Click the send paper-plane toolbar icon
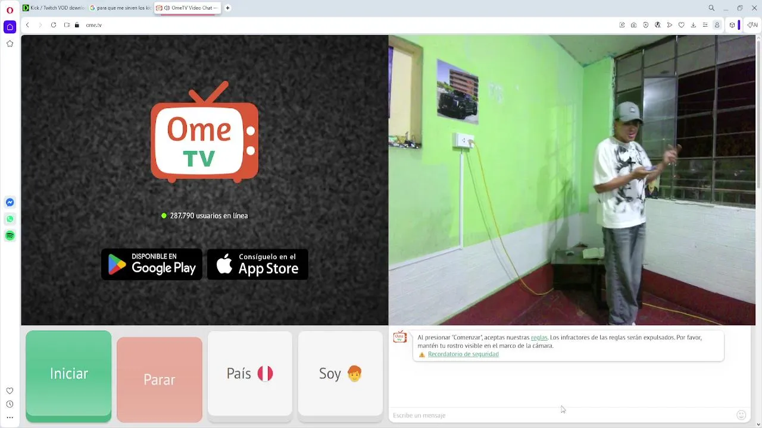The image size is (762, 428). (x=670, y=25)
